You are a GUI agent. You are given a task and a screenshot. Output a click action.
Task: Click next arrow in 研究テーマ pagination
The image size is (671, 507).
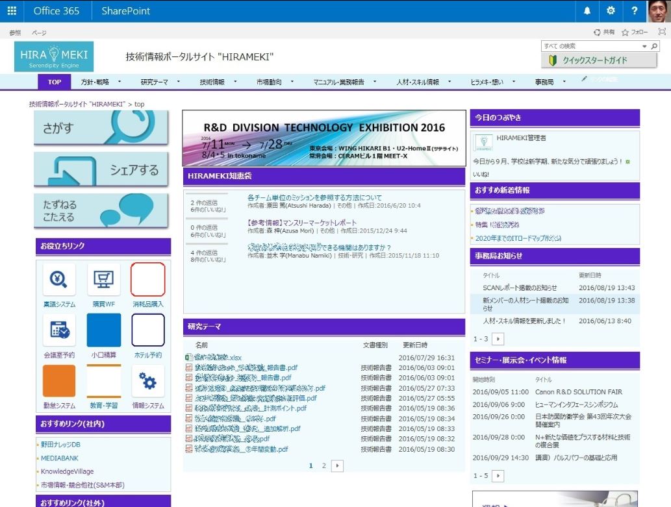click(x=337, y=465)
